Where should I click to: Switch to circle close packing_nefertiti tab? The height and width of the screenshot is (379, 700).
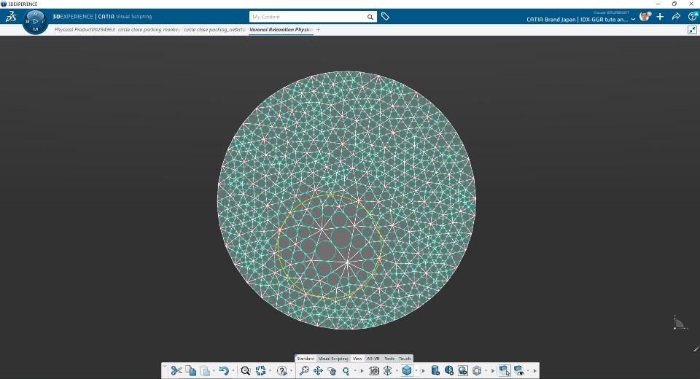click(214, 29)
